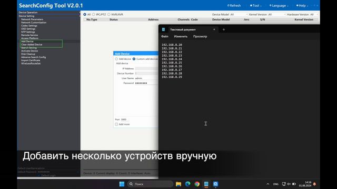
Task: Open the Device Model filter dropdown
Action: [x=239, y=14]
